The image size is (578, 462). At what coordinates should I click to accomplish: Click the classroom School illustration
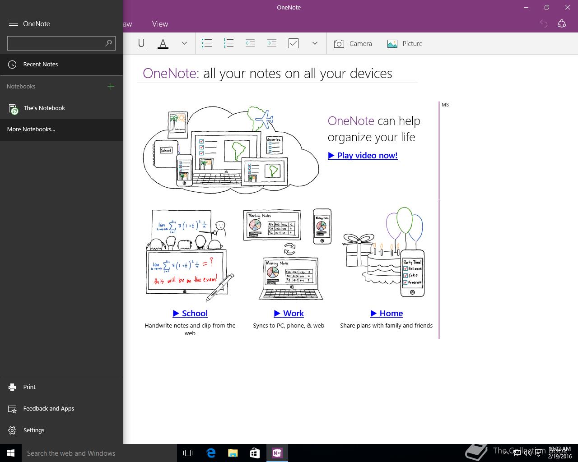point(190,255)
